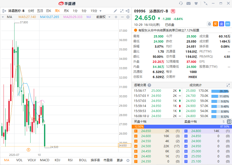Click the 15:59:14 trade row
This screenshot has width=232, height=165.
pyautogui.click(x=157, y=106)
